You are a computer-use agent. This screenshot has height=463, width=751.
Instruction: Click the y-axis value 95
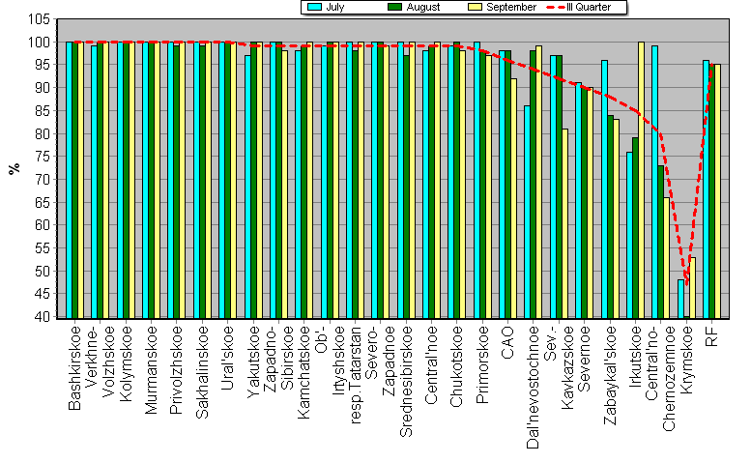coord(43,65)
